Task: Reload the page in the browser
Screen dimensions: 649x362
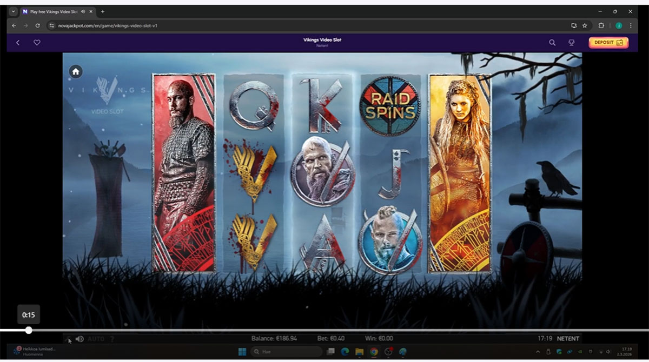Action: [37, 25]
